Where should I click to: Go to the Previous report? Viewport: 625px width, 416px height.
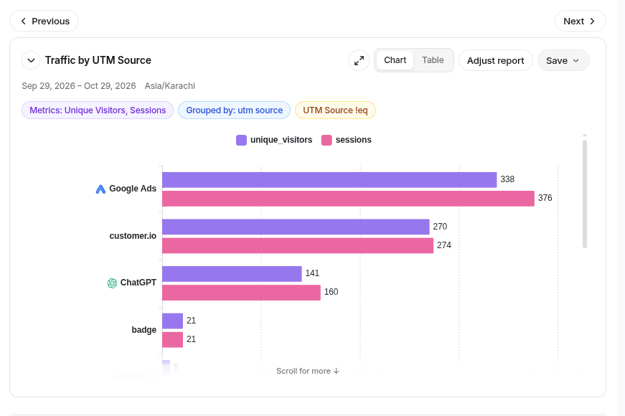pos(44,21)
